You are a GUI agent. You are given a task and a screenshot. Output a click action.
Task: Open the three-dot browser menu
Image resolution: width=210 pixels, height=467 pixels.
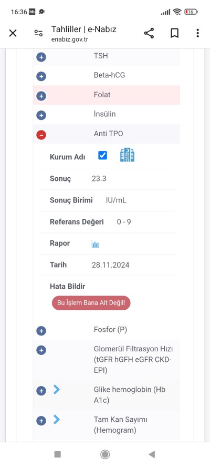[x=197, y=33]
